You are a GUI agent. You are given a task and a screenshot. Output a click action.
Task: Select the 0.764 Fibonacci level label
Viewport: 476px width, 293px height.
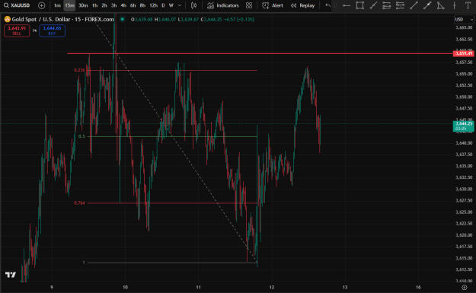[x=79, y=203]
